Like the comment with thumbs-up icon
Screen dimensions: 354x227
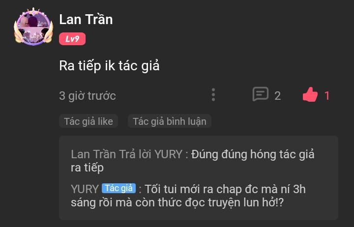(x=310, y=94)
